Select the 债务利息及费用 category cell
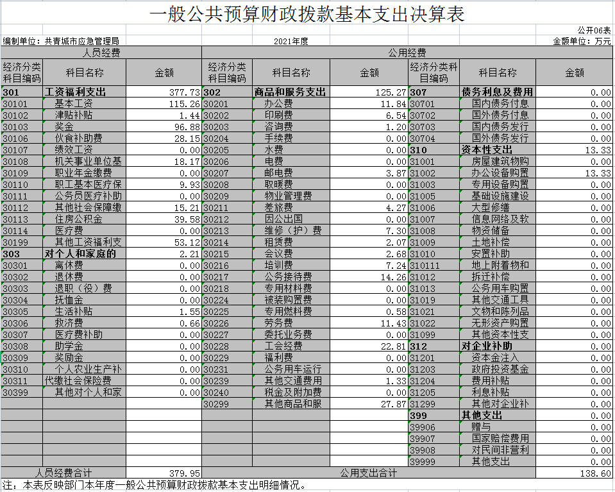 click(497, 92)
